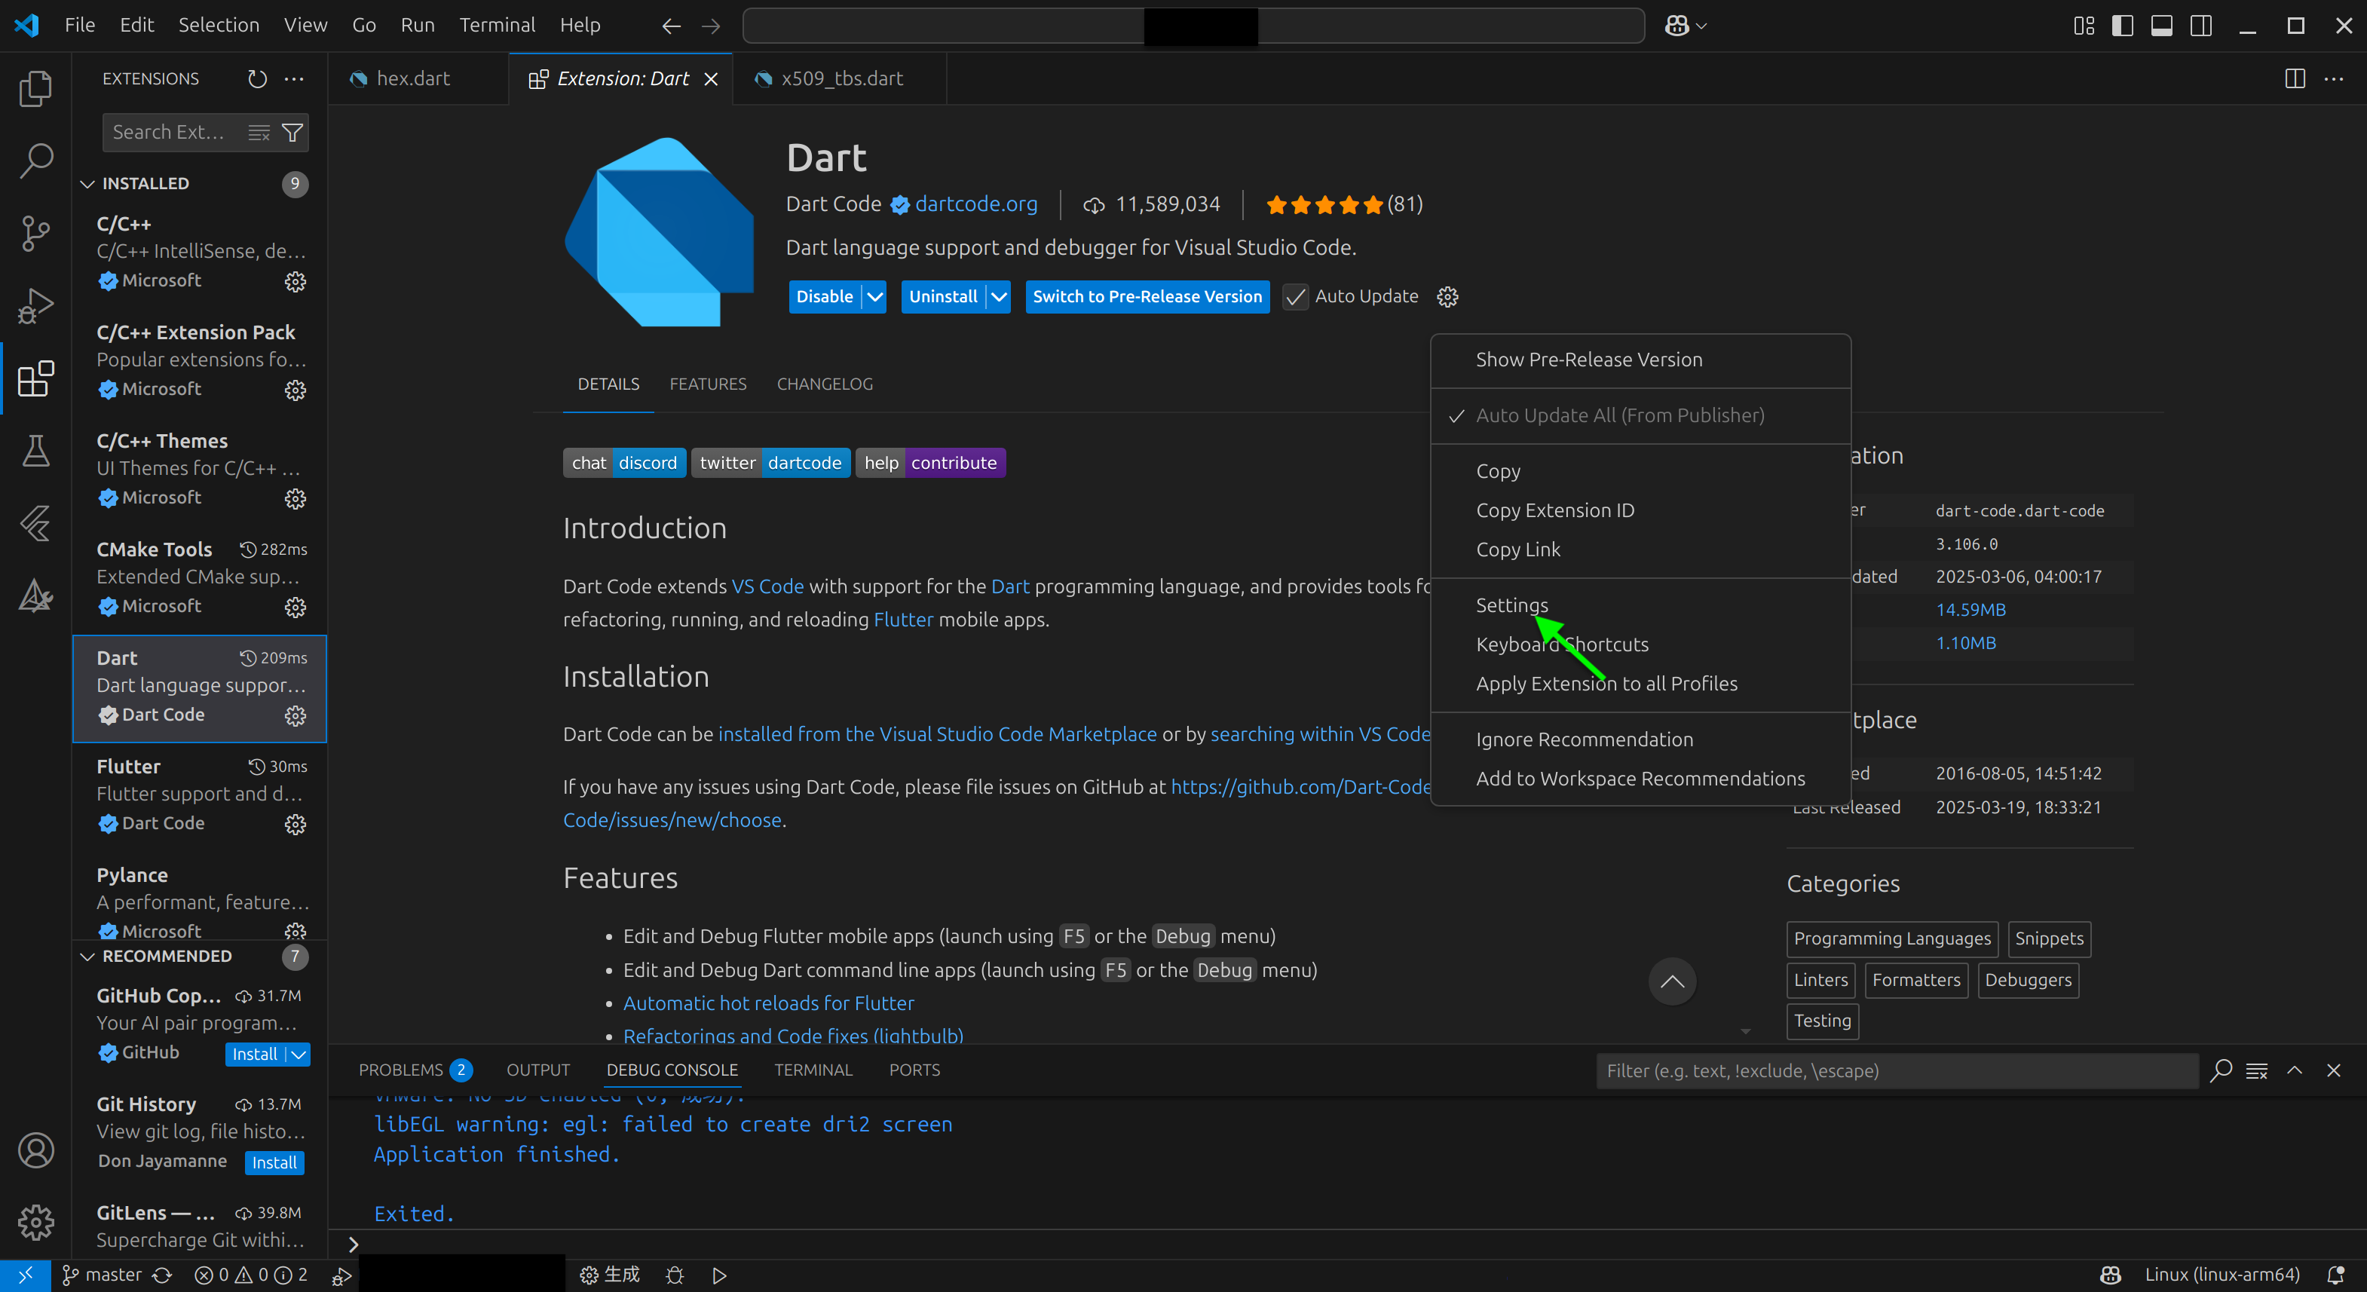The height and width of the screenshot is (1292, 2367).
Task: Open the Explorer view in activity bar
Action: (36, 88)
